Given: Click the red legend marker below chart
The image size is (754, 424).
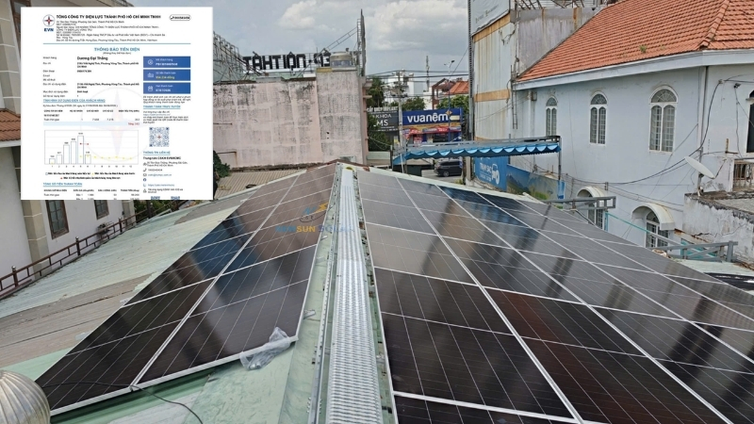Looking at the screenshot, I should coord(61,178).
